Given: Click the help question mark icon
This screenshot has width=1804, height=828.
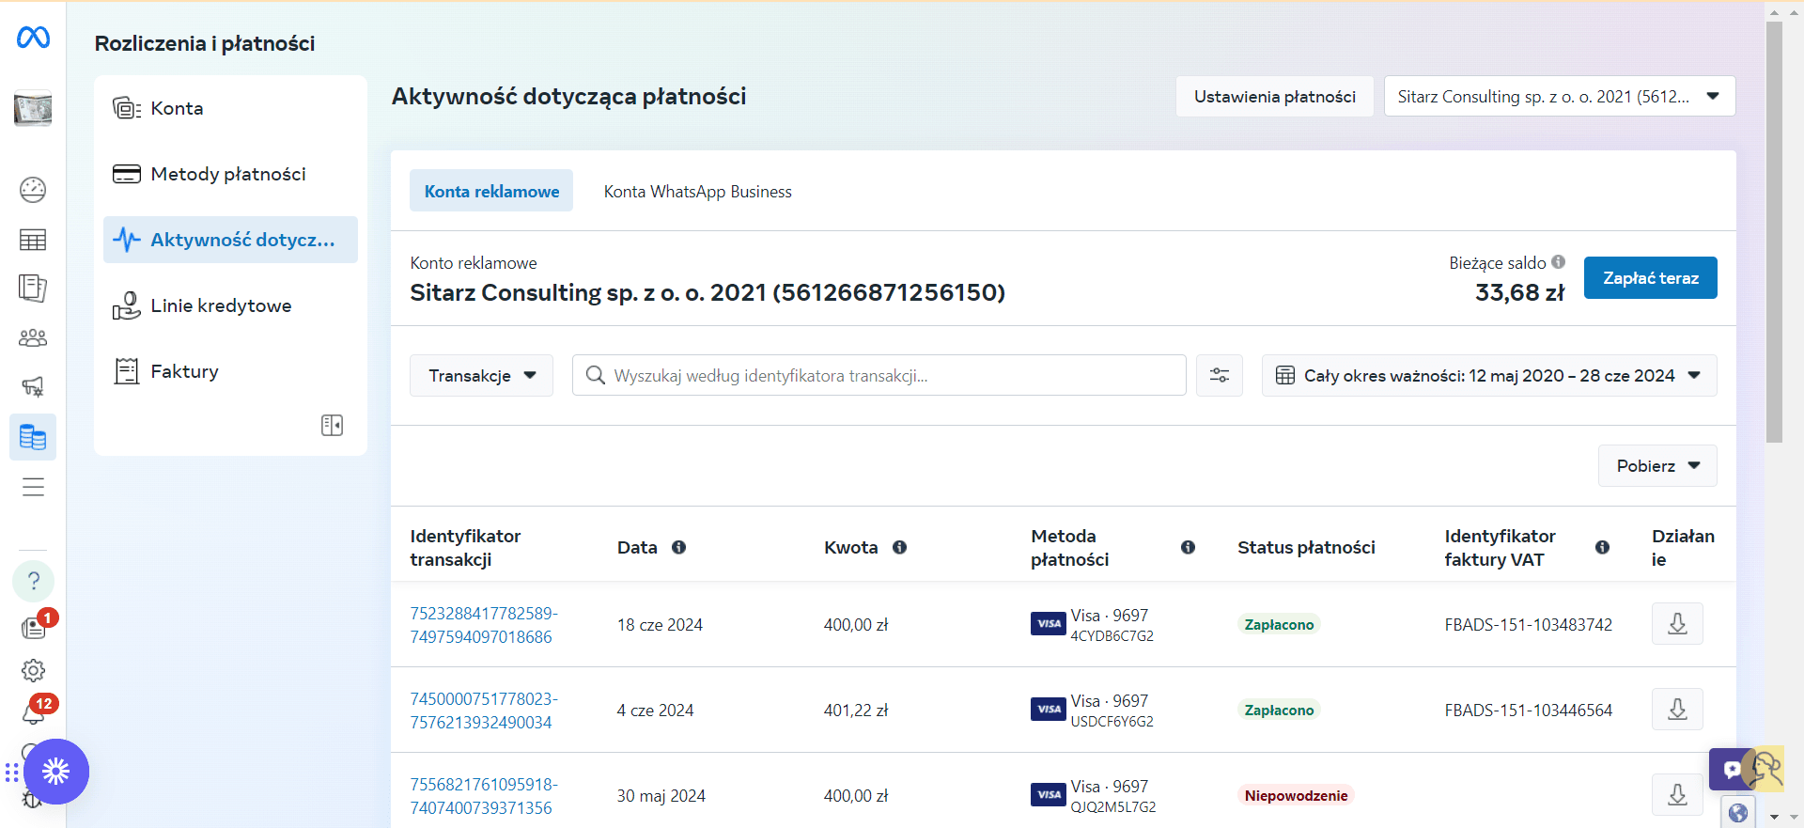Looking at the screenshot, I should (33, 581).
